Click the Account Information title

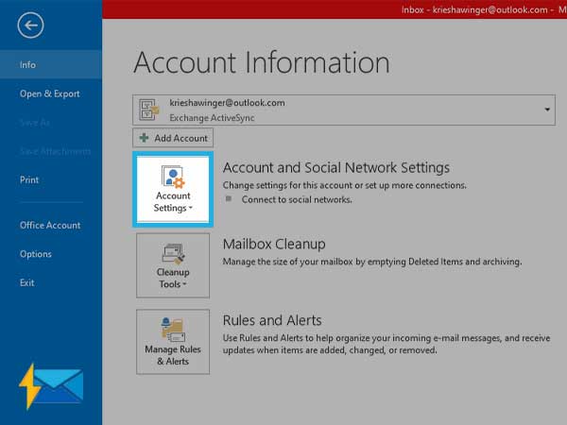[262, 63]
